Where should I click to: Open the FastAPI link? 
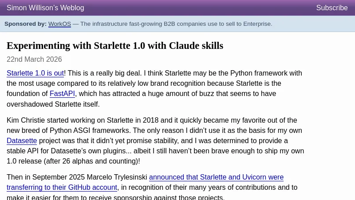point(62,94)
